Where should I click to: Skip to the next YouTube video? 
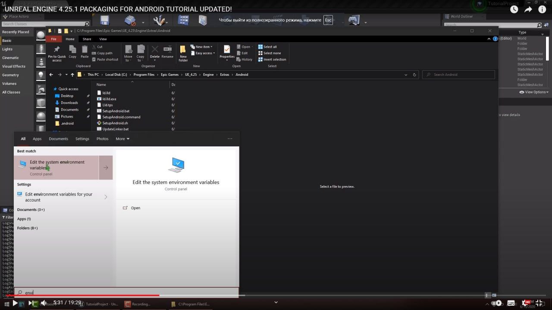31,303
